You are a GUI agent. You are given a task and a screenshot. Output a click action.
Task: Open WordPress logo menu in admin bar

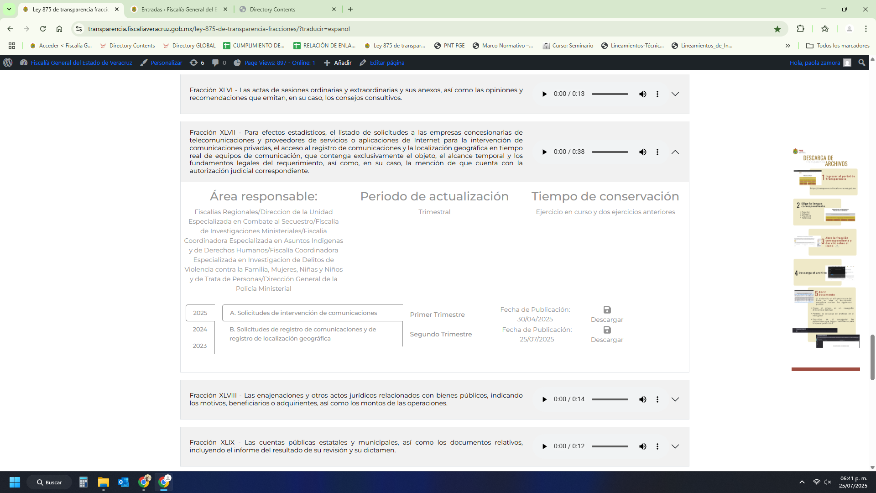click(8, 63)
